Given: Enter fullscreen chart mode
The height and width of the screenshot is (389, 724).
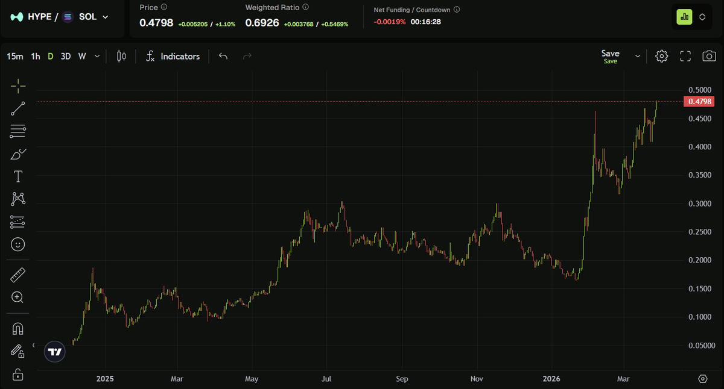Looking at the screenshot, I should [x=685, y=56].
